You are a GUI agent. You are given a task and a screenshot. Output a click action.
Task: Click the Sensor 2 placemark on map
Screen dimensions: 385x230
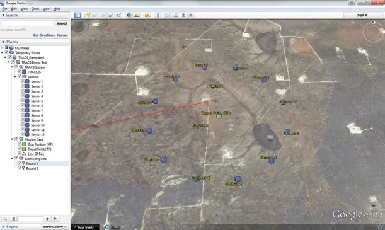pos(272,161)
